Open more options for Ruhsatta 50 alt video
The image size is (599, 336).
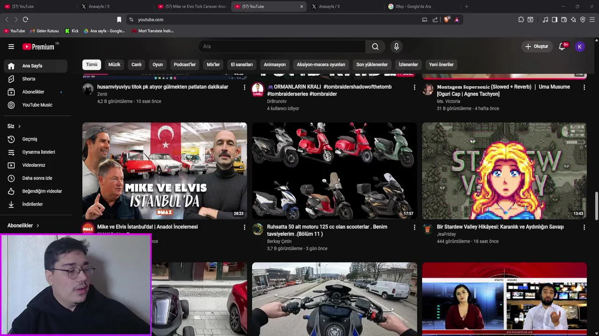[x=414, y=227]
